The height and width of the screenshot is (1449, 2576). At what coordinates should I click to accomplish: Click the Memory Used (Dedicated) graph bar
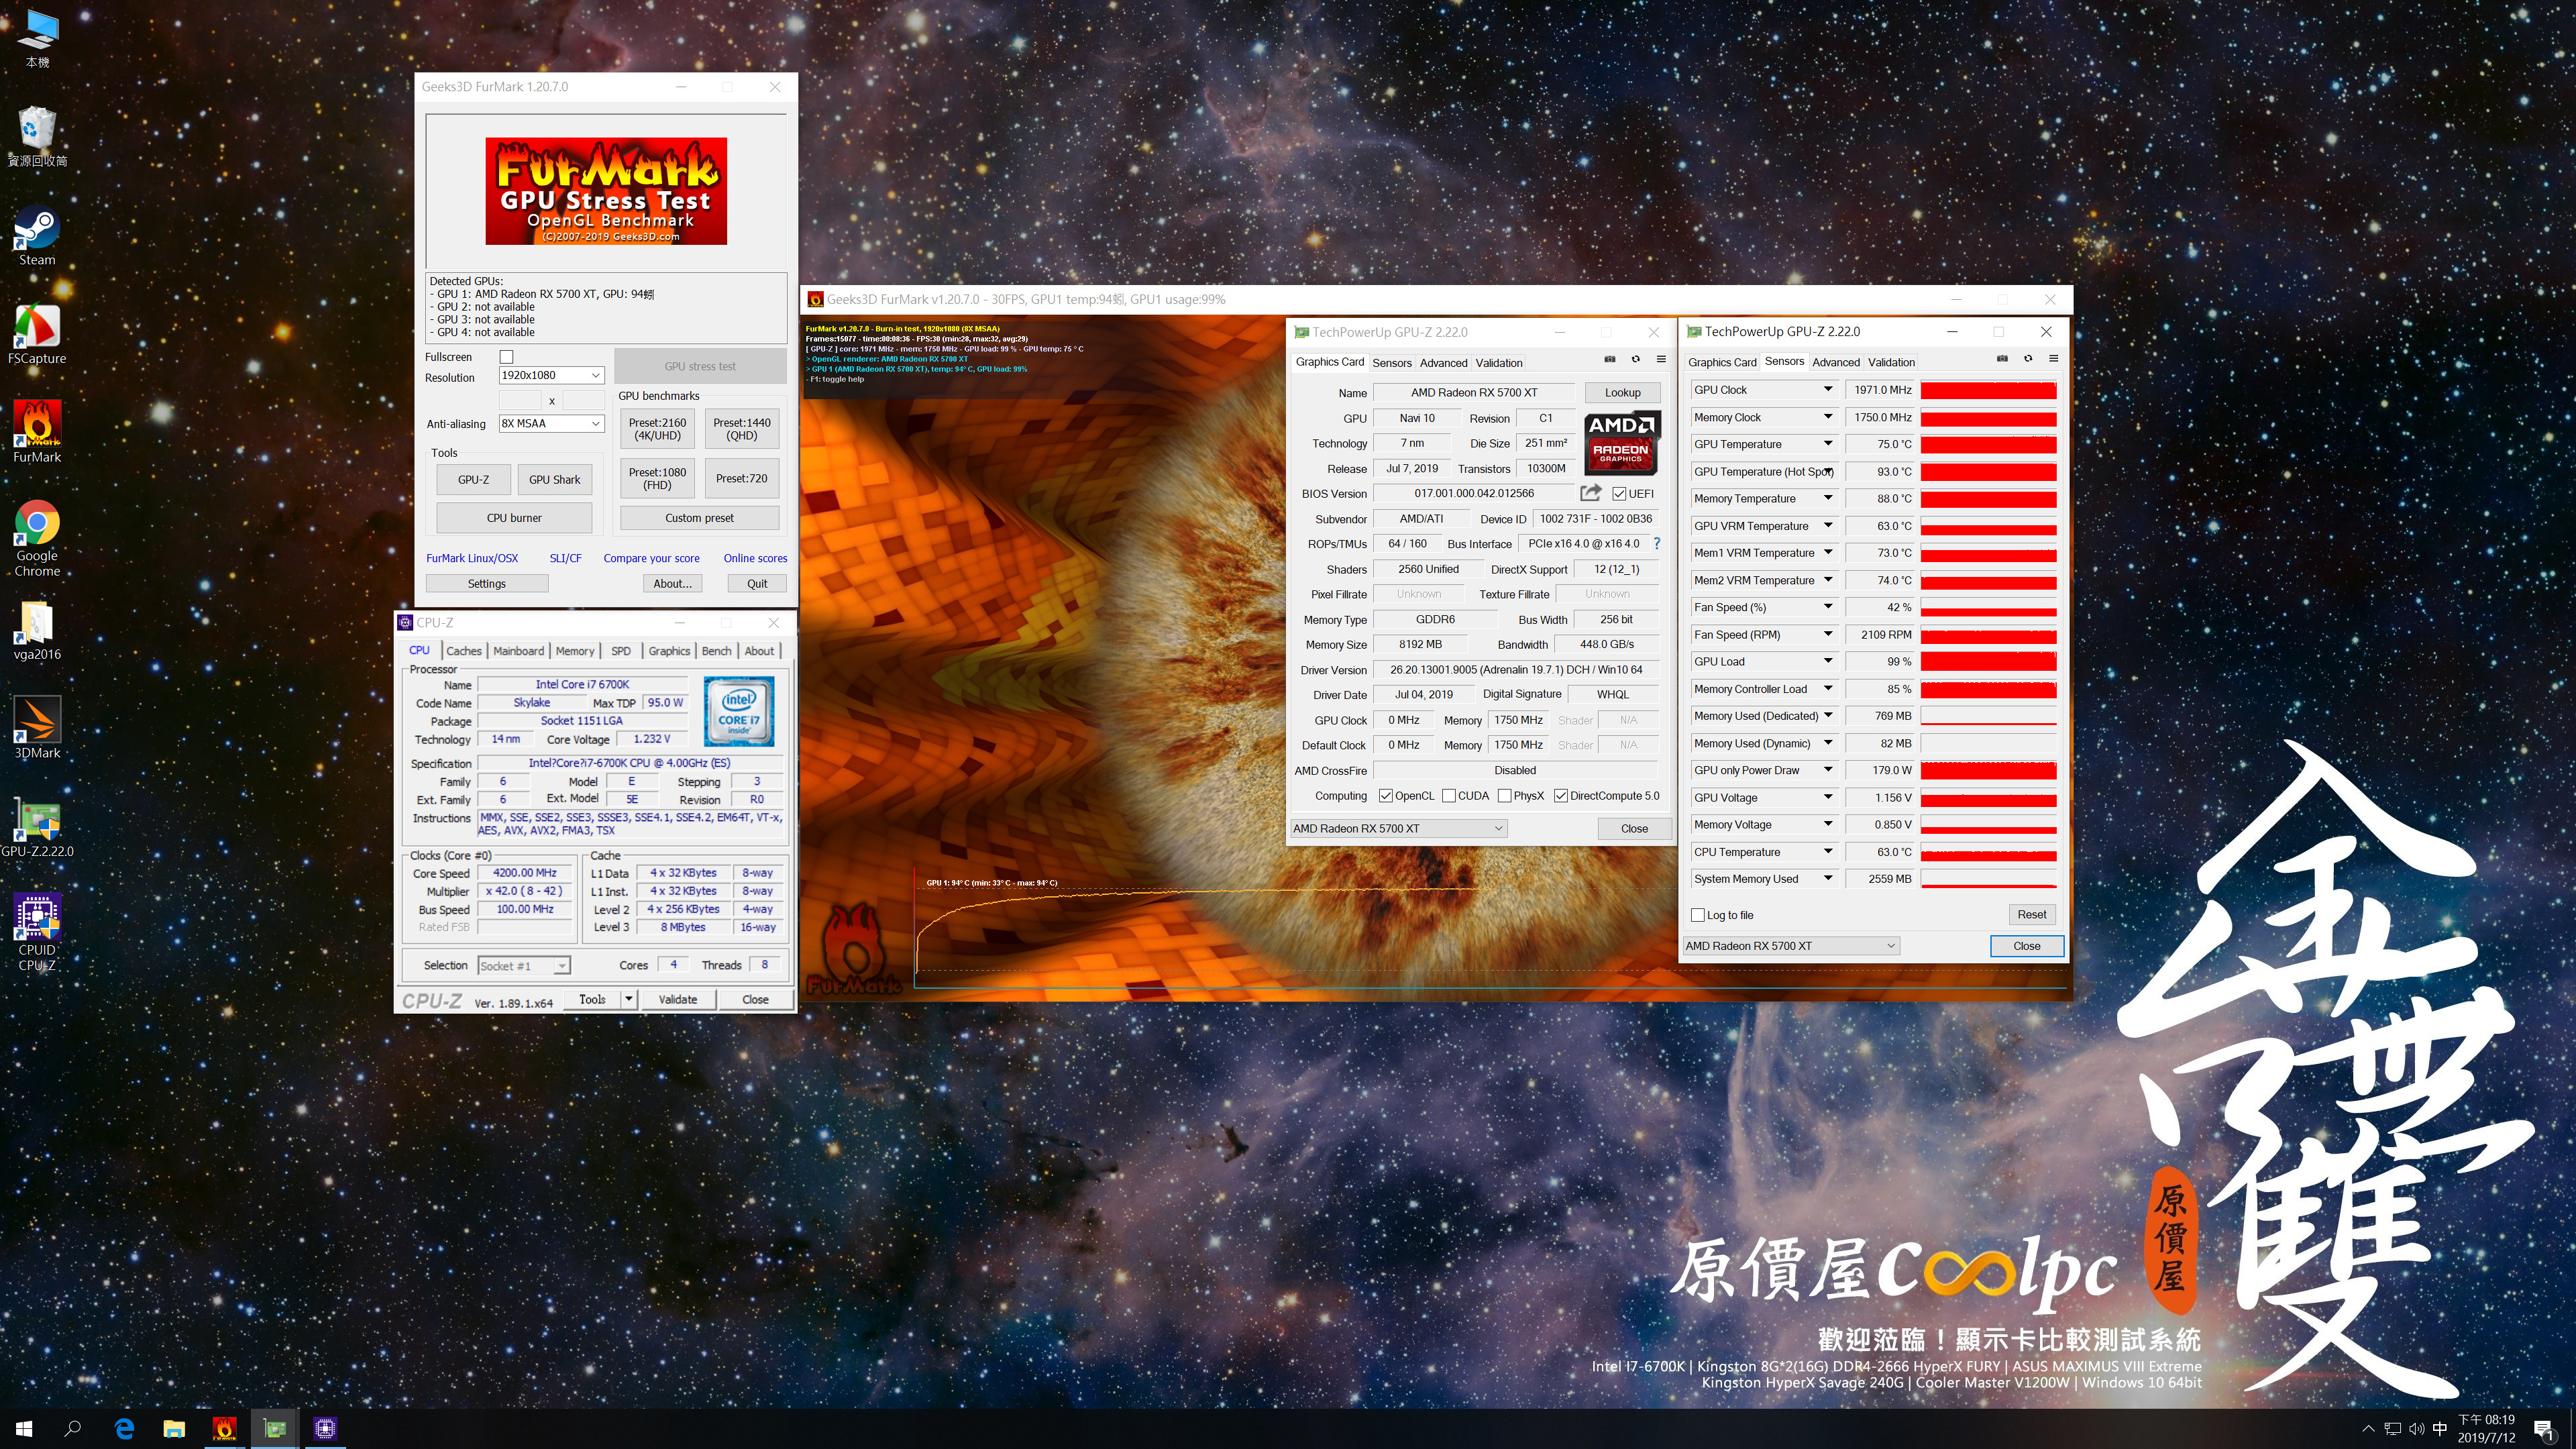tap(1988, 716)
